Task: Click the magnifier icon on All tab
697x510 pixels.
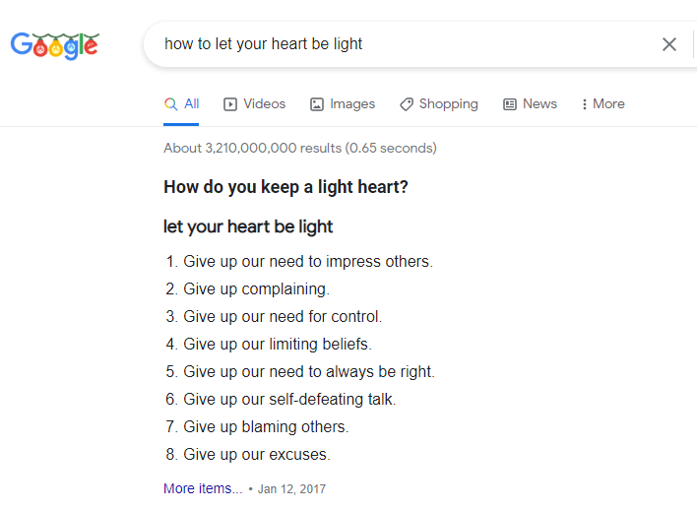Action: pos(171,104)
